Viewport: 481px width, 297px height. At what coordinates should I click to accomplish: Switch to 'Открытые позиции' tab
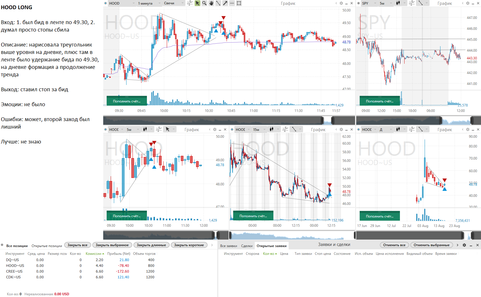pos(47,246)
